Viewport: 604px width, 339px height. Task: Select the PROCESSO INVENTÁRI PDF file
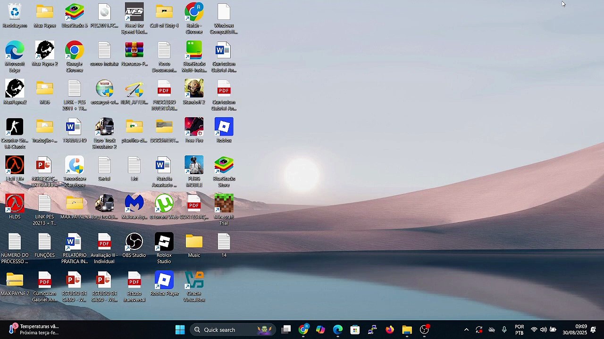click(164, 96)
